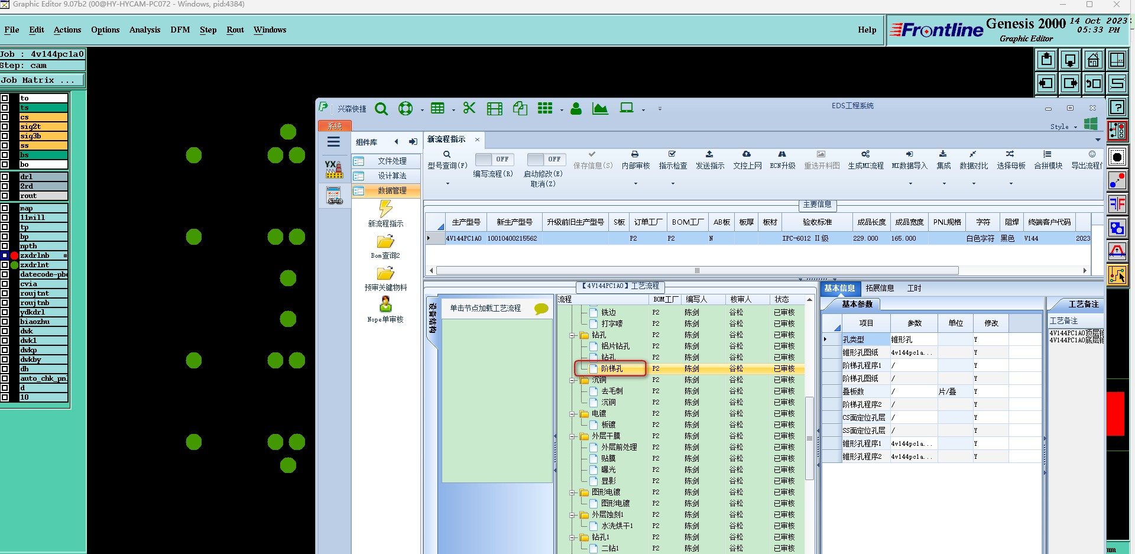Image resolution: width=1135 pixels, height=554 pixels.
Task: Click the green tiles grid icon
Action: click(545, 108)
